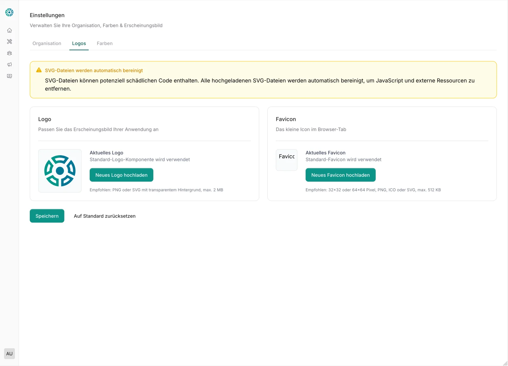
Task: Click the yellow warning triangle icon
Action: (39, 70)
